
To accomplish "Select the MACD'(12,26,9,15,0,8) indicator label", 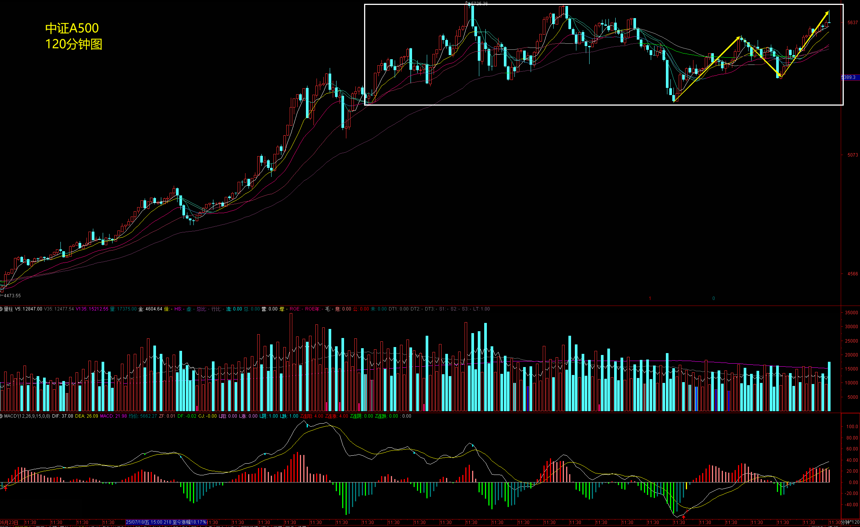I will click(x=27, y=416).
